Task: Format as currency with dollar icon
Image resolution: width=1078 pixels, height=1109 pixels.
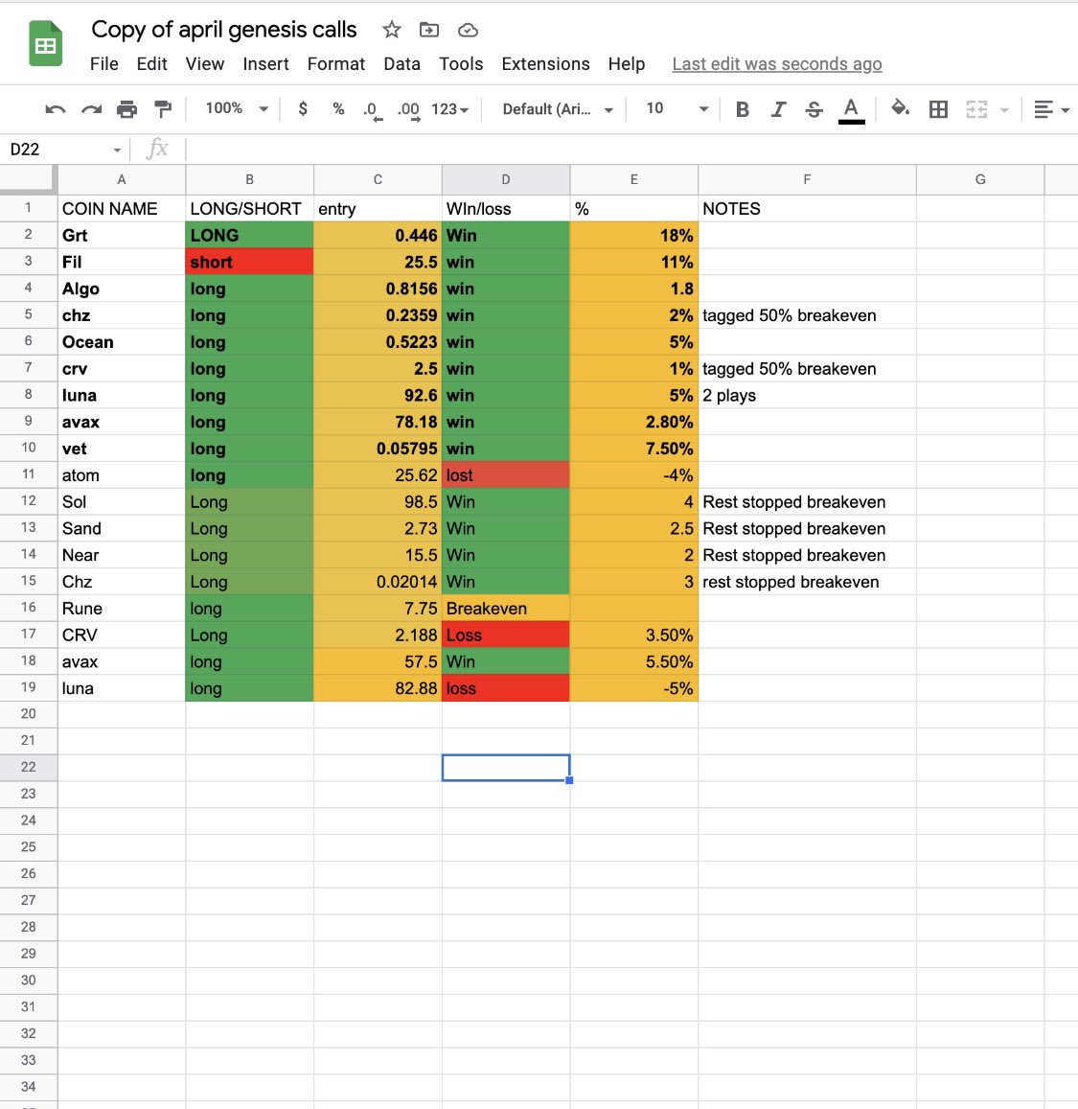Action: [303, 109]
